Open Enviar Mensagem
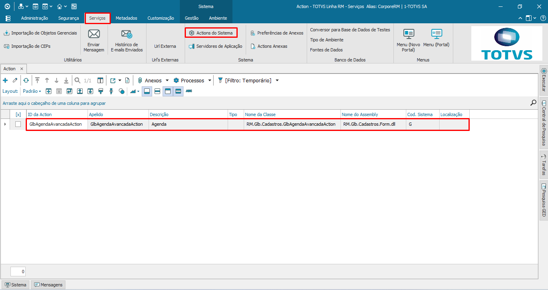The height and width of the screenshot is (290, 548). (x=94, y=40)
